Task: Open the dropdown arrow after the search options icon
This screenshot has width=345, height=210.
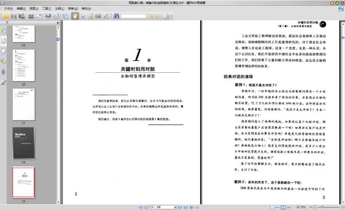Action: point(171,16)
